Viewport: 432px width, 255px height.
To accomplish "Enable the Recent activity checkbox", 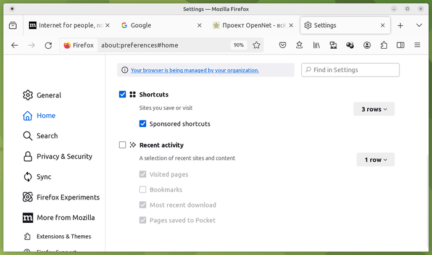I will click(123, 145).
